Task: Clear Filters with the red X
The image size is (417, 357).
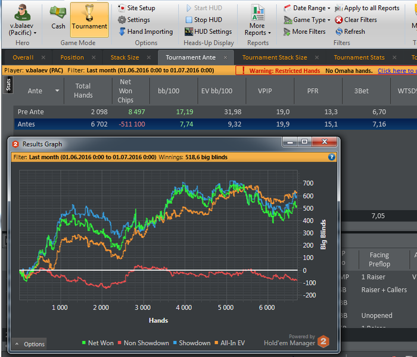Action: pyautogui.click(x=356, y=20)
